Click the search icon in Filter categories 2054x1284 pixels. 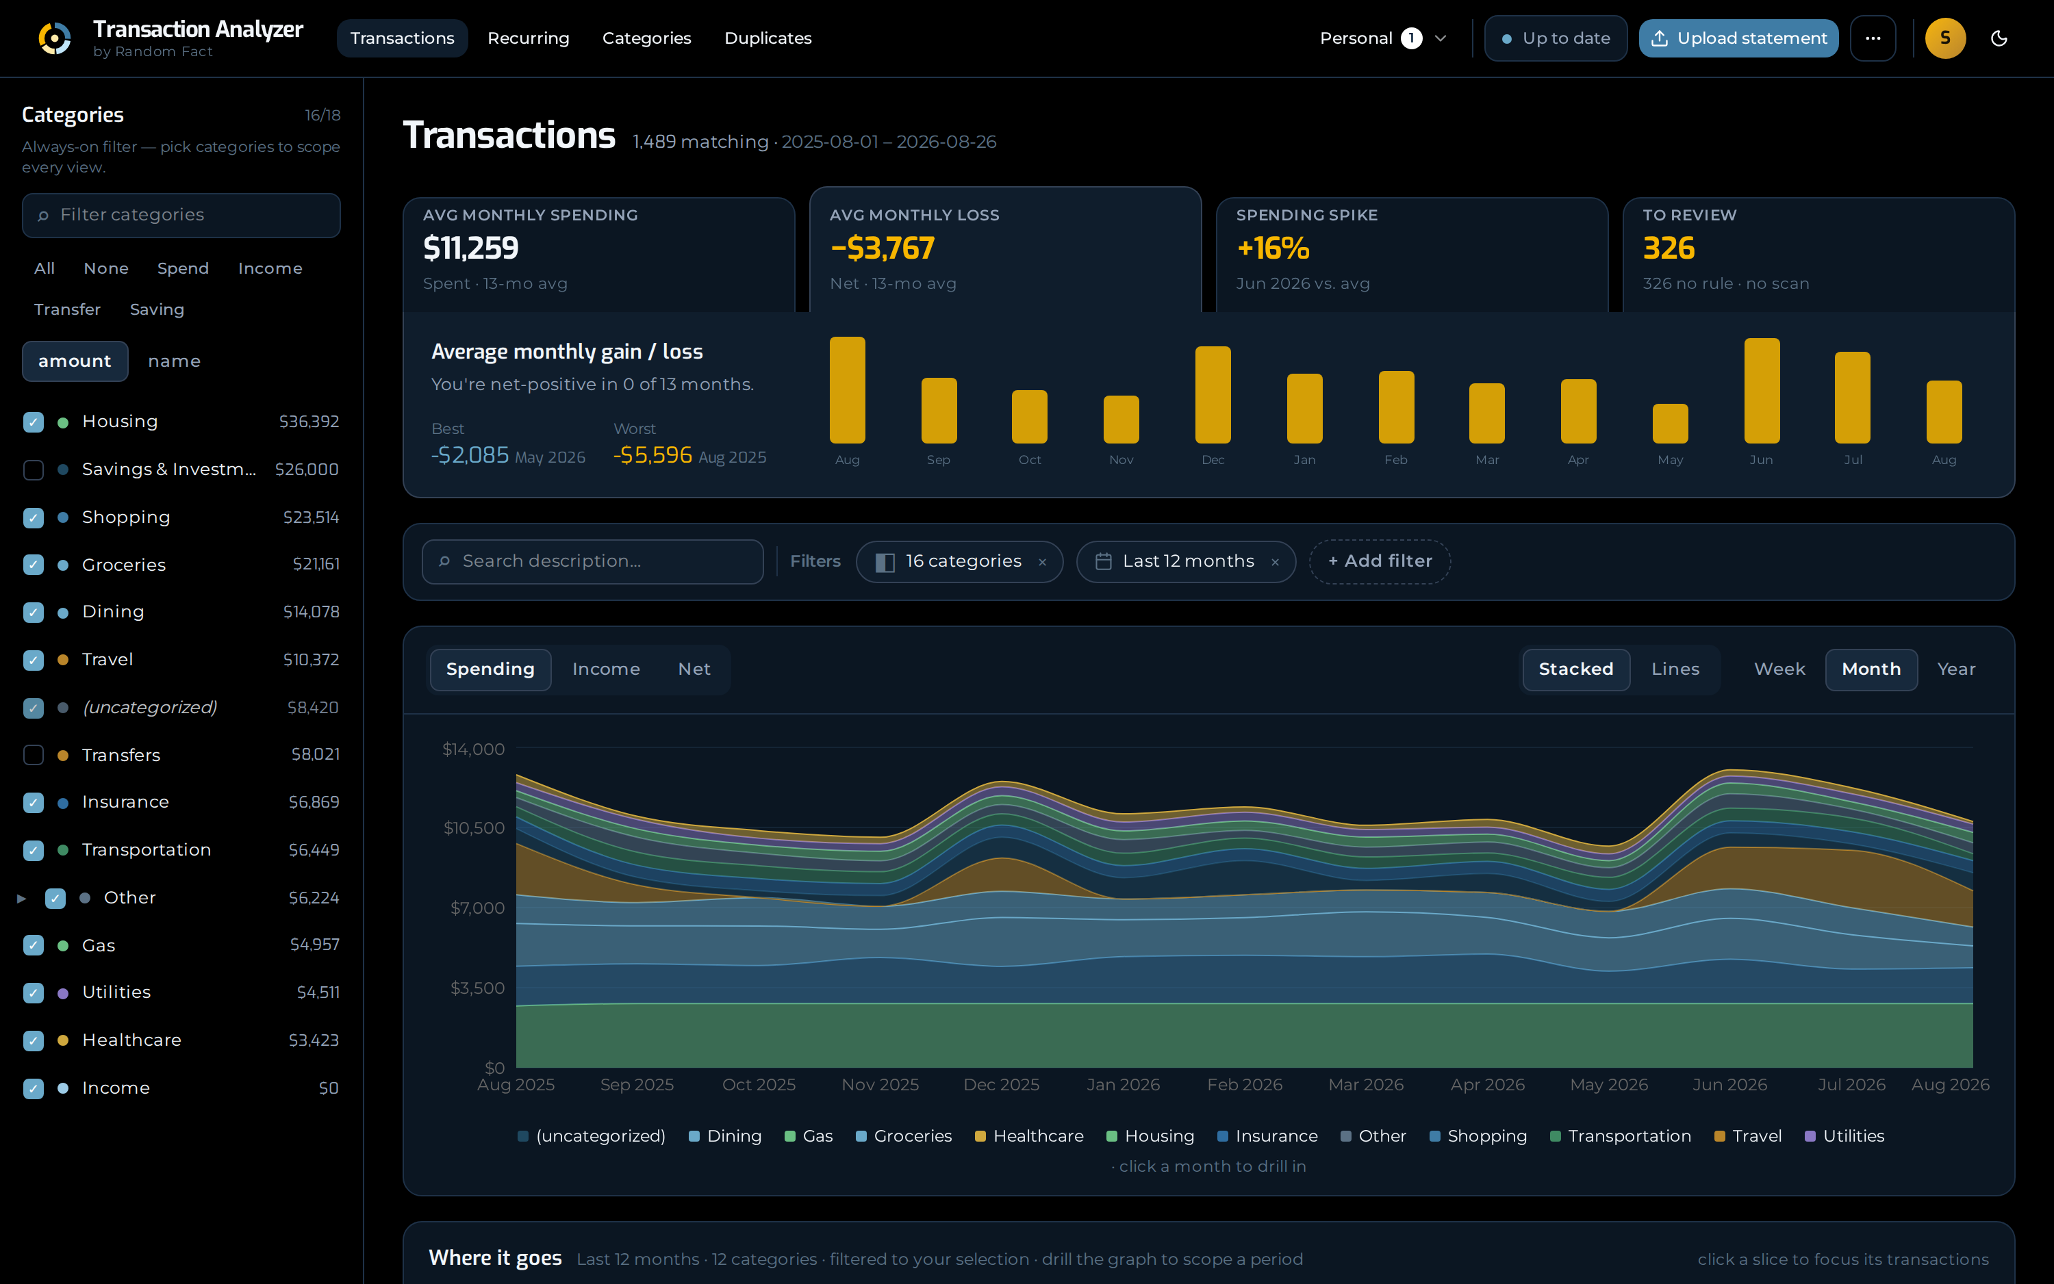(43, 216)
